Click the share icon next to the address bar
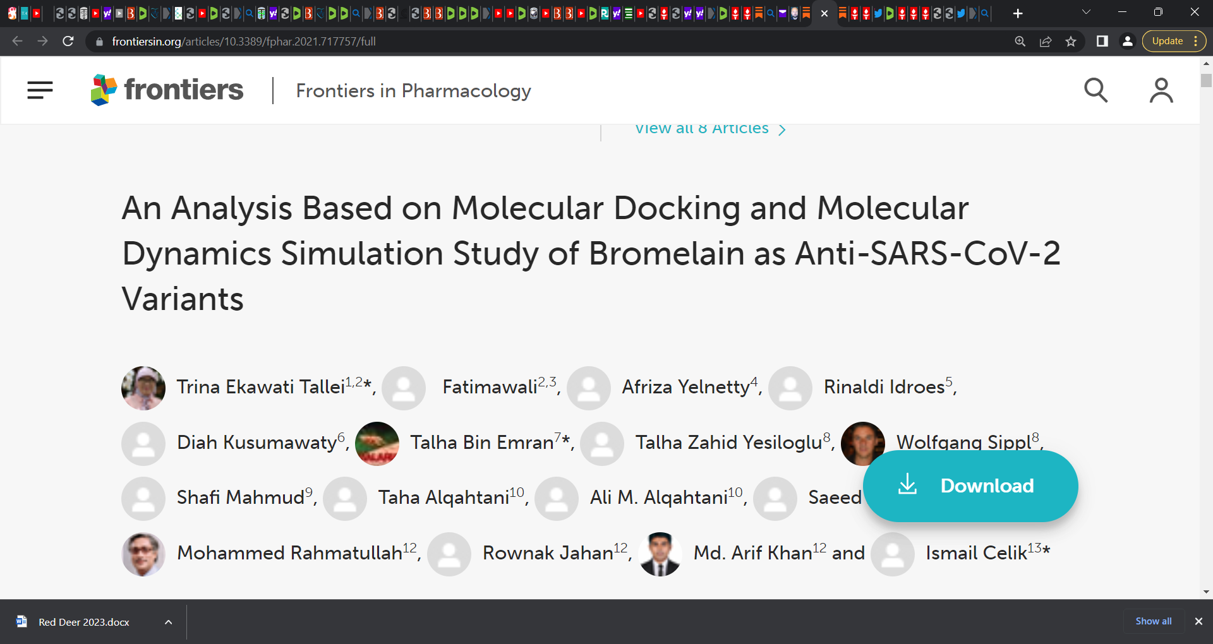 [x=1046, y=41]
